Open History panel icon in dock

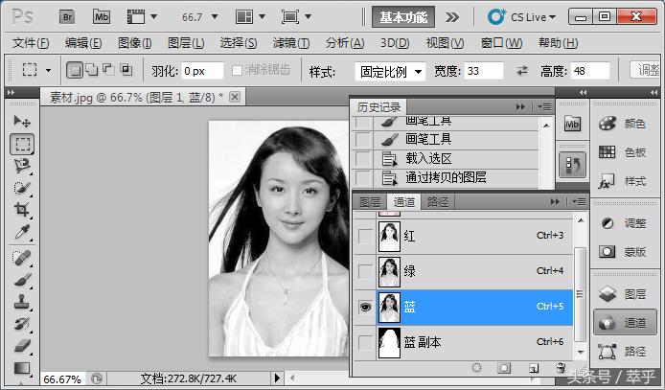572,165
